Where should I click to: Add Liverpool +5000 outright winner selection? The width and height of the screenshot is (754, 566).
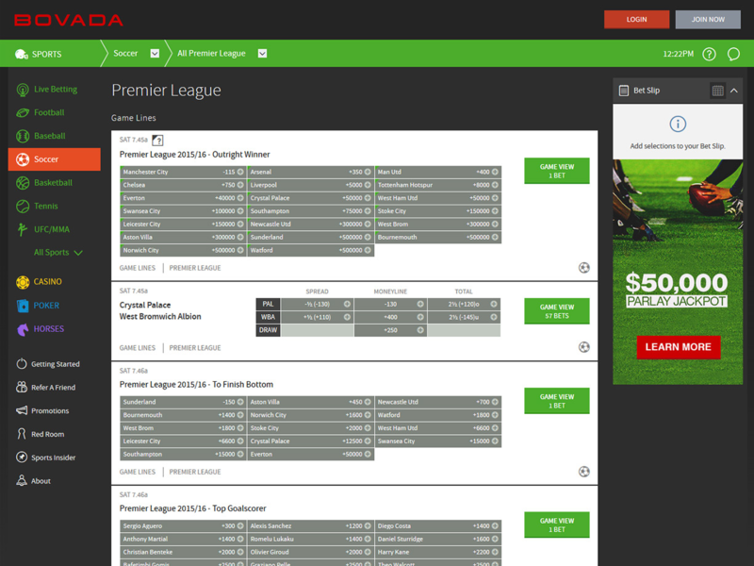(311, 185)
